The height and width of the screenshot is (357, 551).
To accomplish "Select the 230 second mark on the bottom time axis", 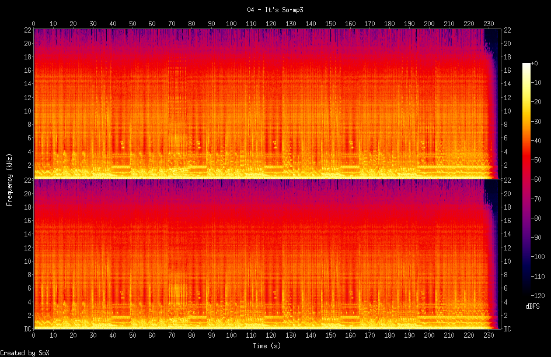I will [x=489, y=336].
